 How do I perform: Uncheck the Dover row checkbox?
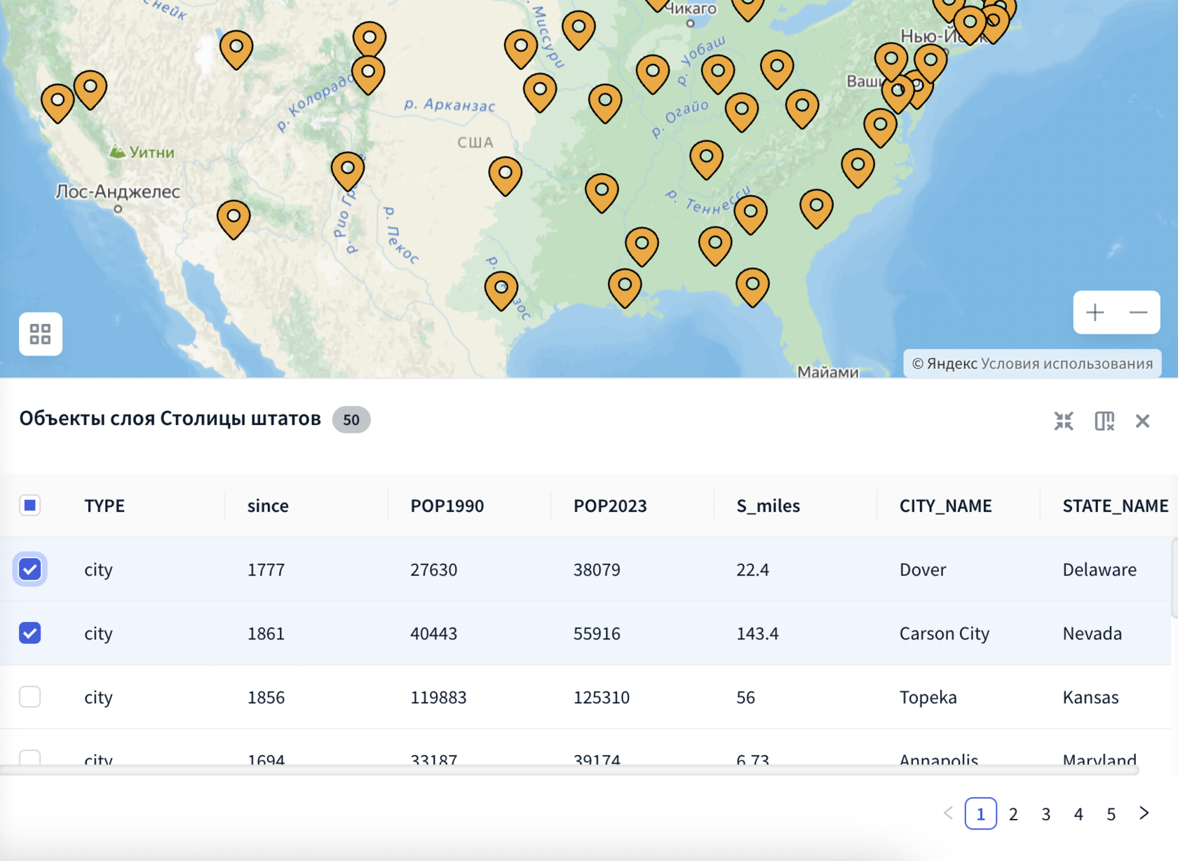(30, 569)
